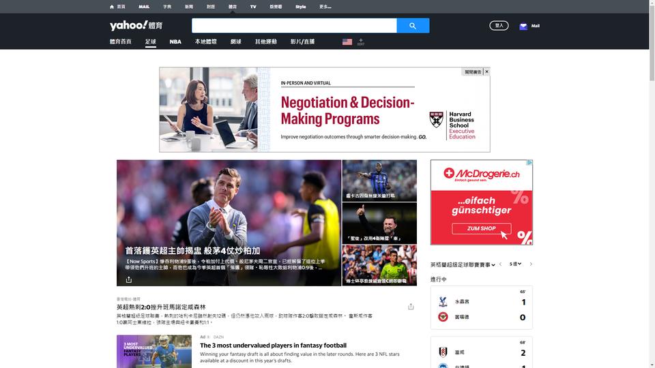Click the Harvard ad meeting photo
655x368 pixels.
coord(209,110)
